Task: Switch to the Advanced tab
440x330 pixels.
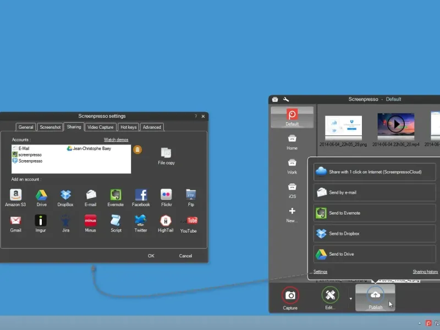Action: [x=152, y=127]
